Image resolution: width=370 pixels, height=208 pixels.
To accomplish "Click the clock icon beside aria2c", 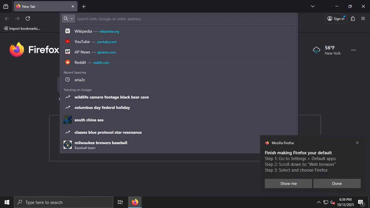I will pyautogui.click(x=68, y=80).
